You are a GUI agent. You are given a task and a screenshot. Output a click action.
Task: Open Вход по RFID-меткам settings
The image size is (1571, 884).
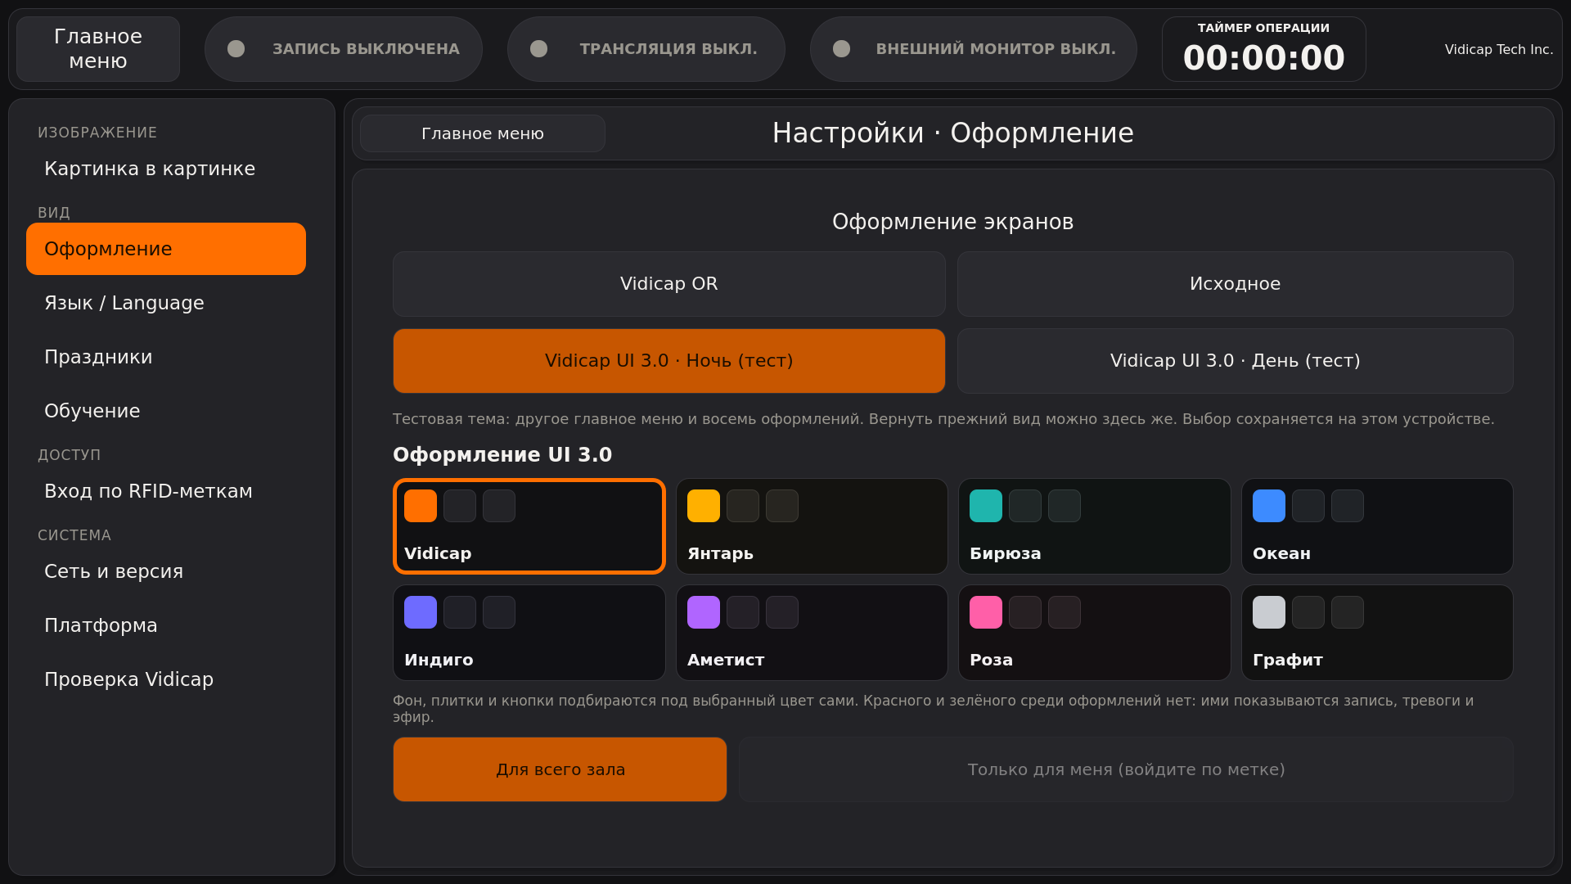(x=166, y=491)
